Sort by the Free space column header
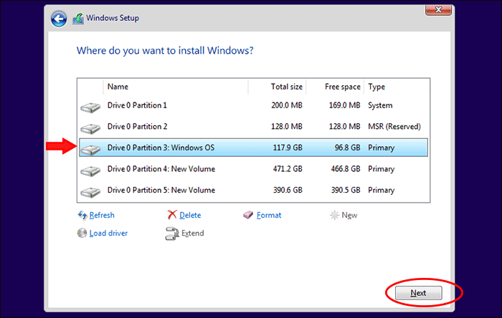This screenshot has width=502, height=318. tap(335, 87)
